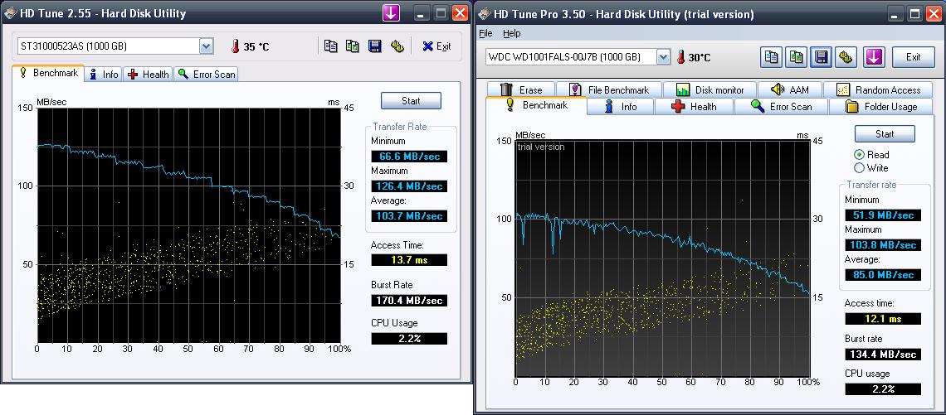Click Start button in HD Tune 2.55

pyautogui.click(x=411, y=100)
